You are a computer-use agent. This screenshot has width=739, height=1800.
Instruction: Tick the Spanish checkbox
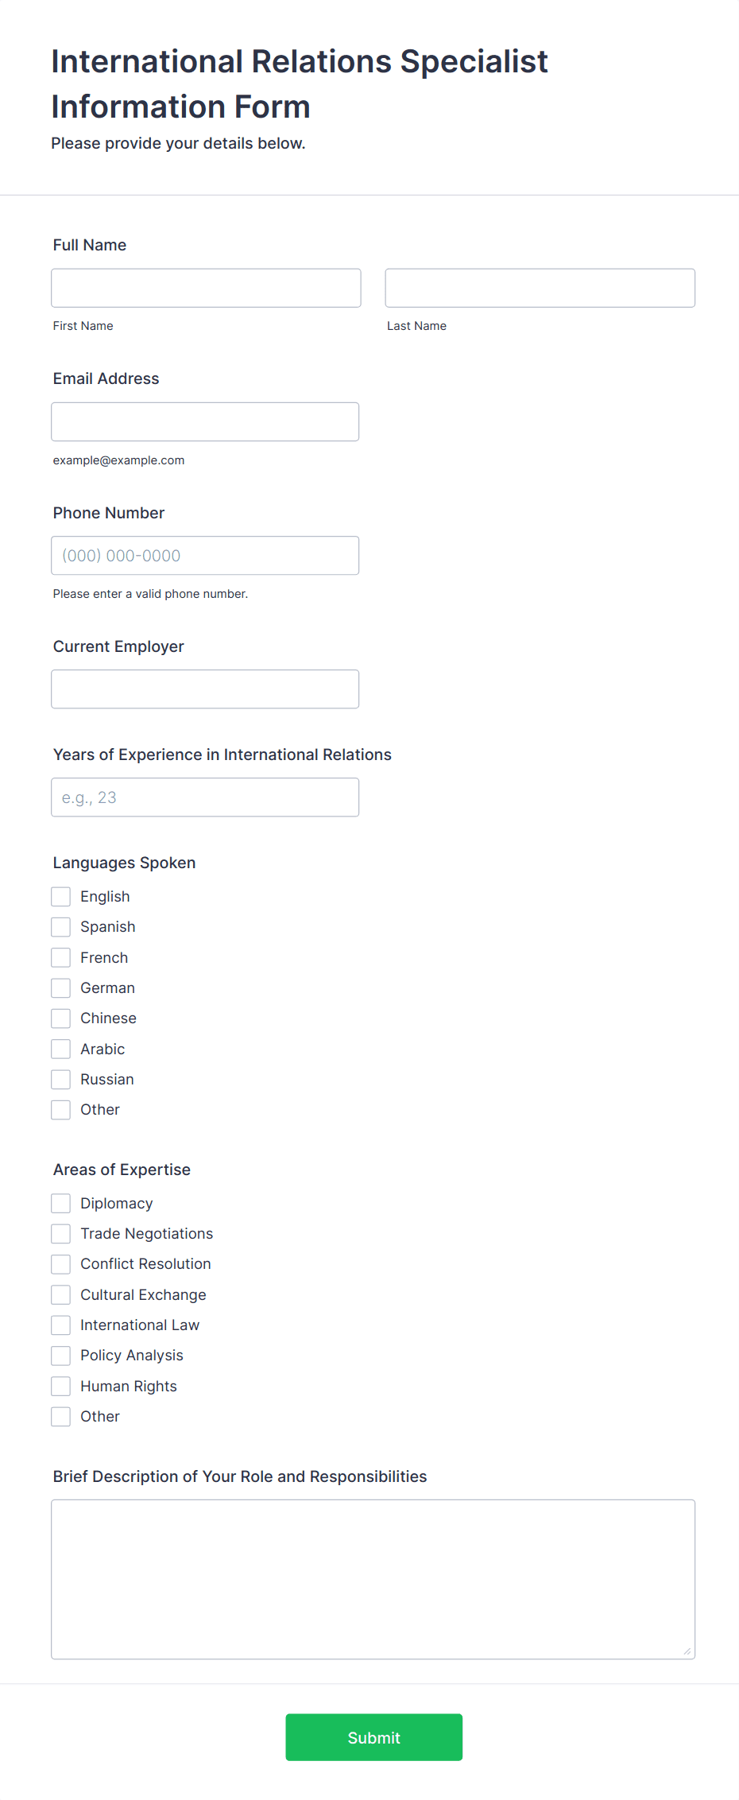click(x=61, y=927)
